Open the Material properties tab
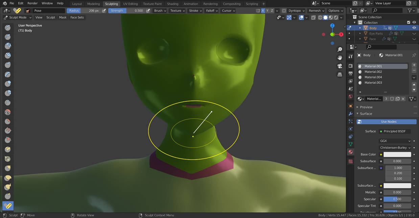419x218 pixels. point(351,152)
